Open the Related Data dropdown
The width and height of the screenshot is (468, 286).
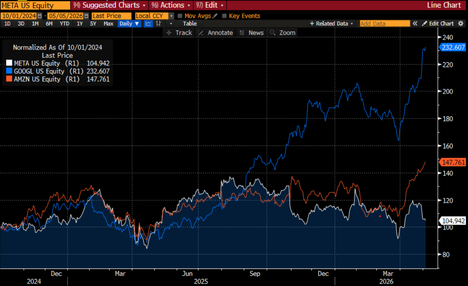(331, 23)
